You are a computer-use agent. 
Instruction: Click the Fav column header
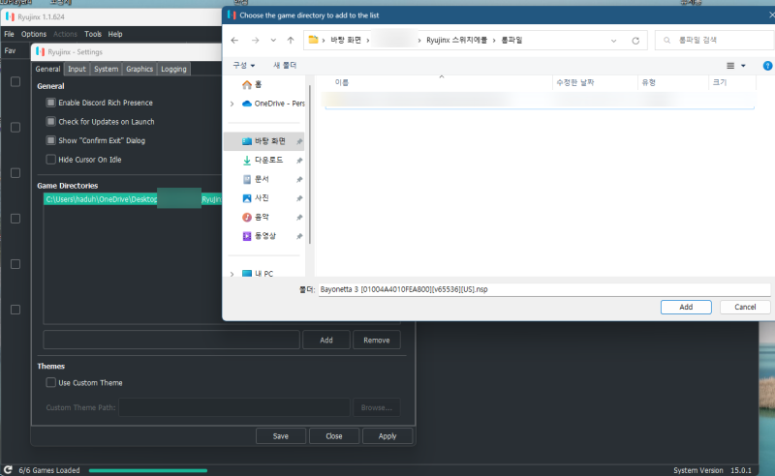(10, 51)
